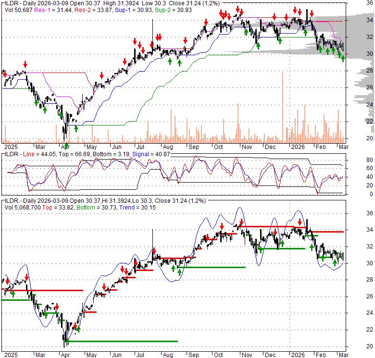Click the Signal = 40.87 blue label

tap(151, 154)
